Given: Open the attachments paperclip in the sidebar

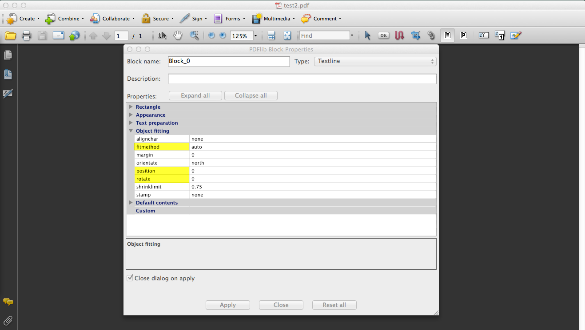Looking at the screenshot, I should tap(8, 320).
